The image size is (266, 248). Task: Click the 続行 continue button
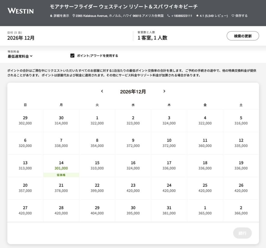[x=242, y=233]
